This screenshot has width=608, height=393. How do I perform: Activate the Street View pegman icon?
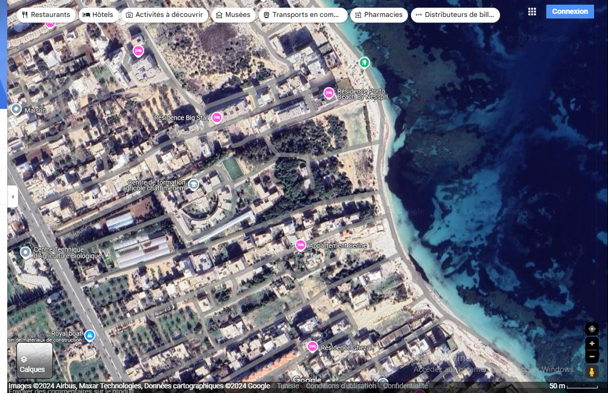592,372
